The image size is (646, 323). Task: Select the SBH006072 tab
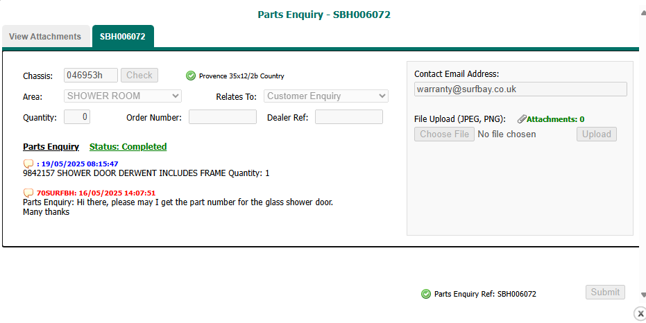click(x=123, y=37)
